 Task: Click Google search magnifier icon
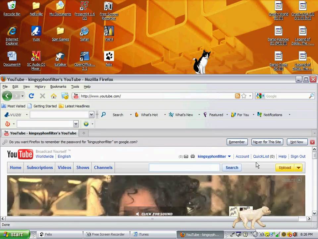[311, 96]
